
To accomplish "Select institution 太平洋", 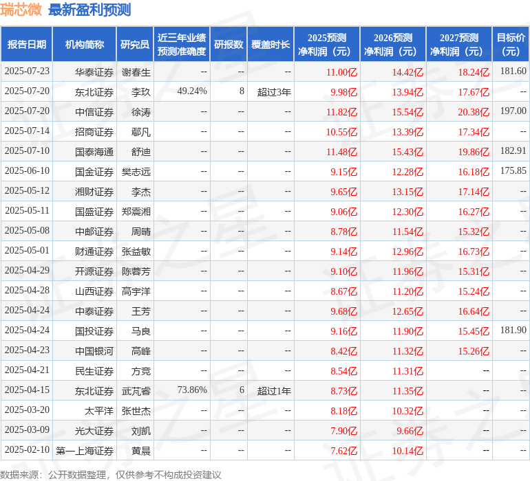I will tap(98, 411).
